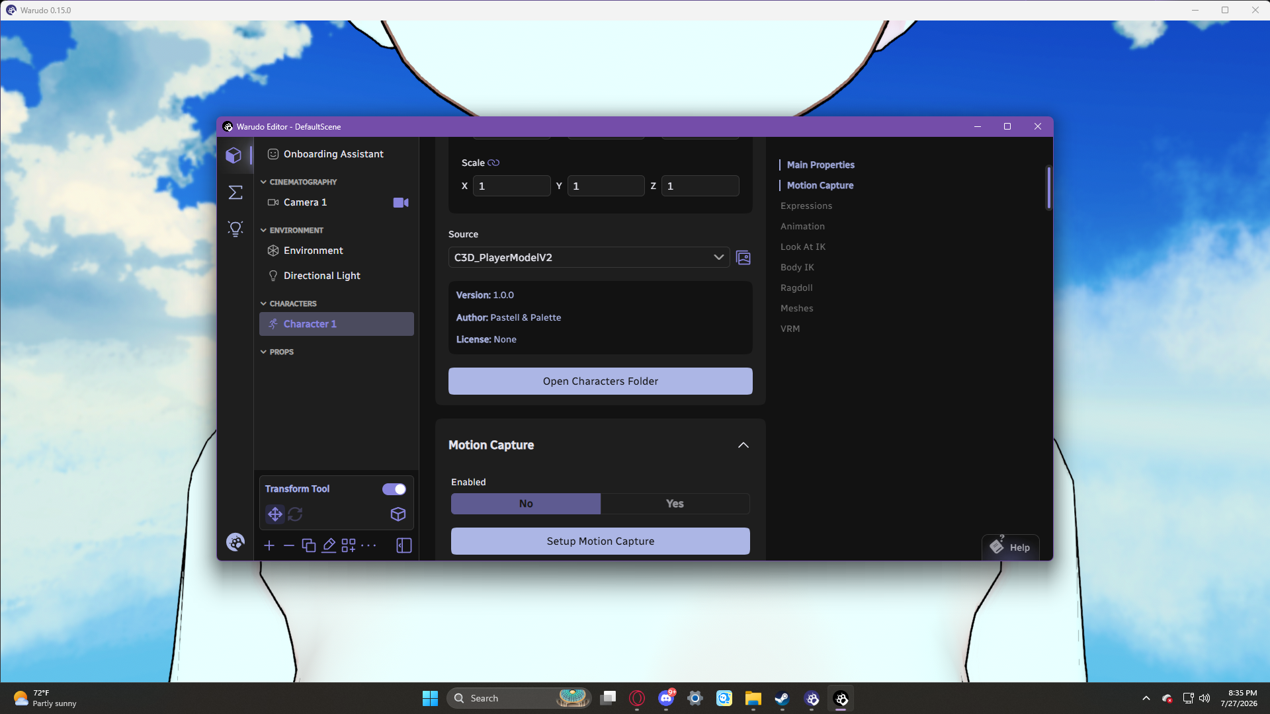The image size is (1270, 714).
Task: Click the Scale uniform link icon
Action: coord(493,163)
